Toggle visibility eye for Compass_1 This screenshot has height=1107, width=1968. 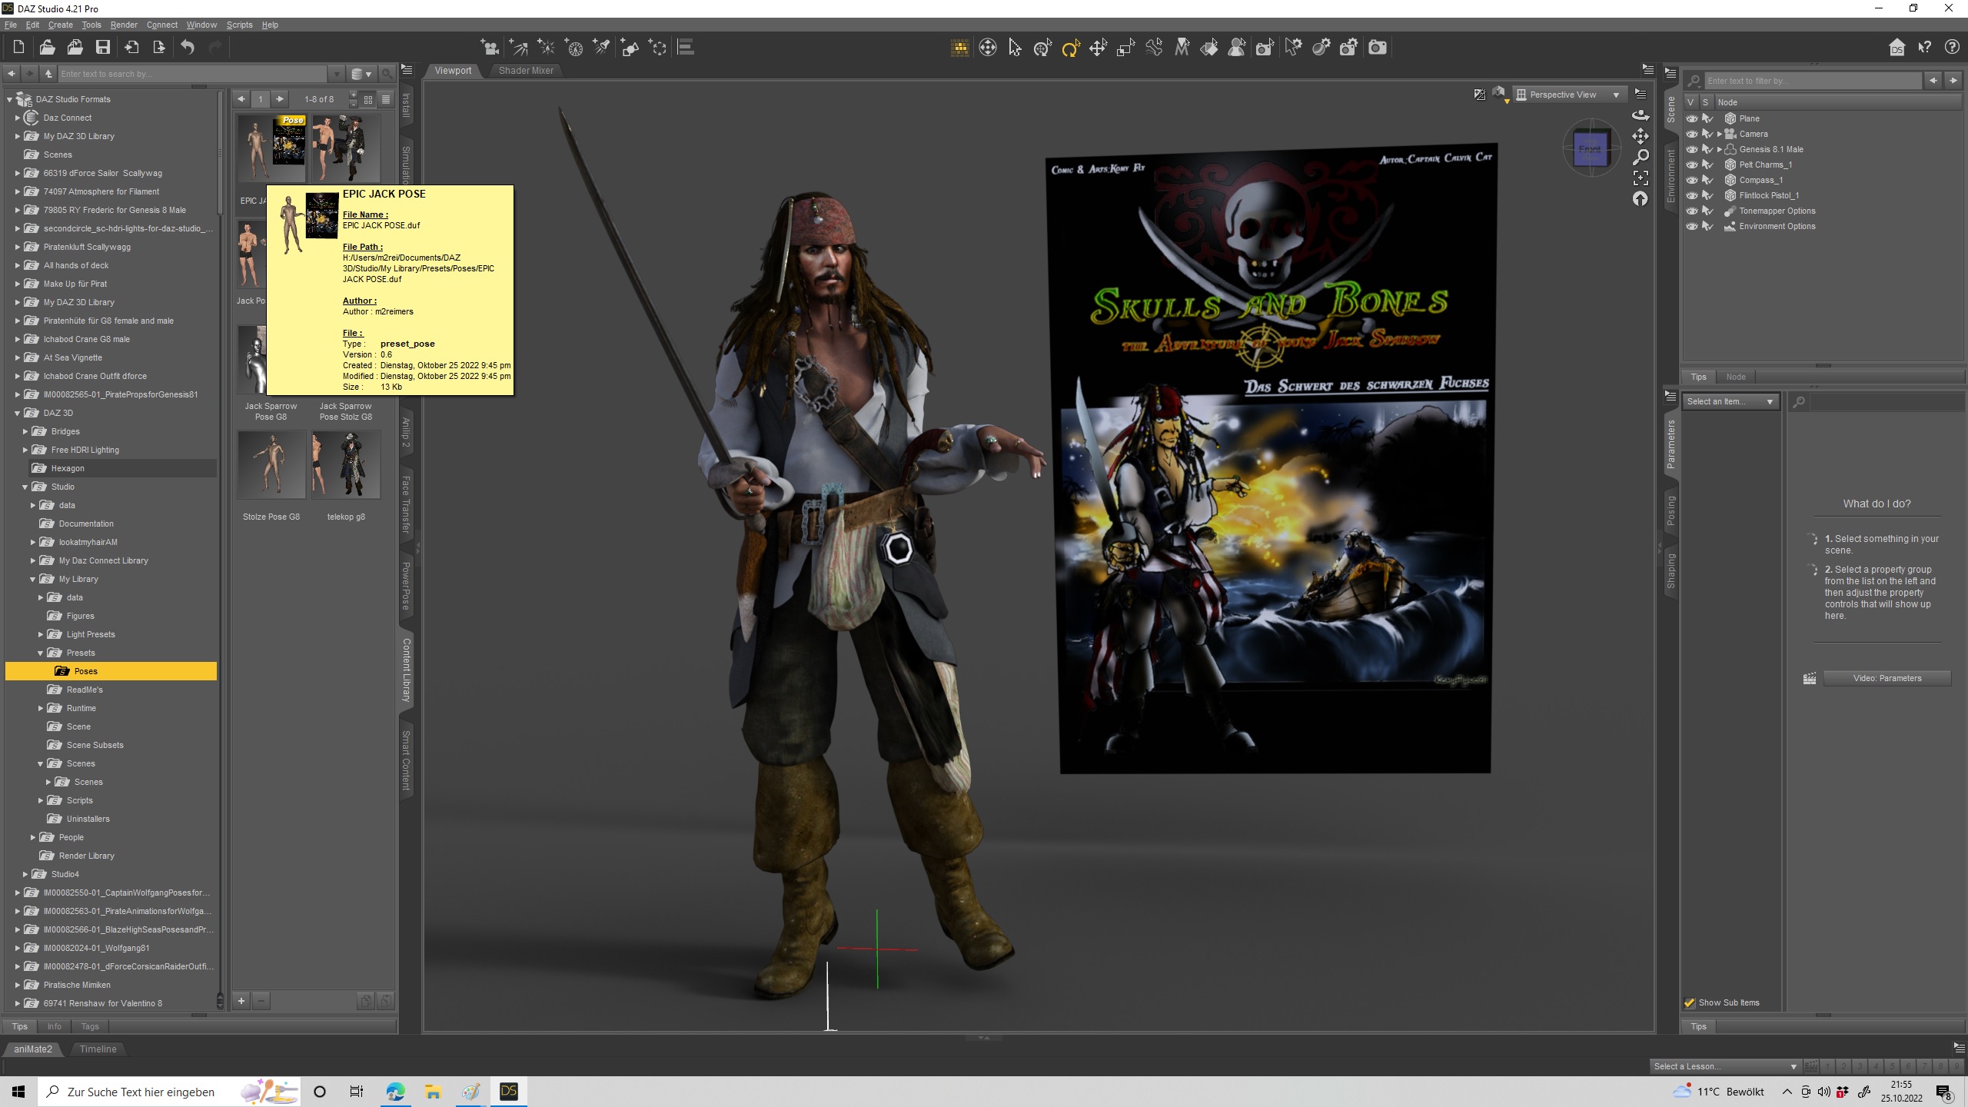coord(1691,180)
